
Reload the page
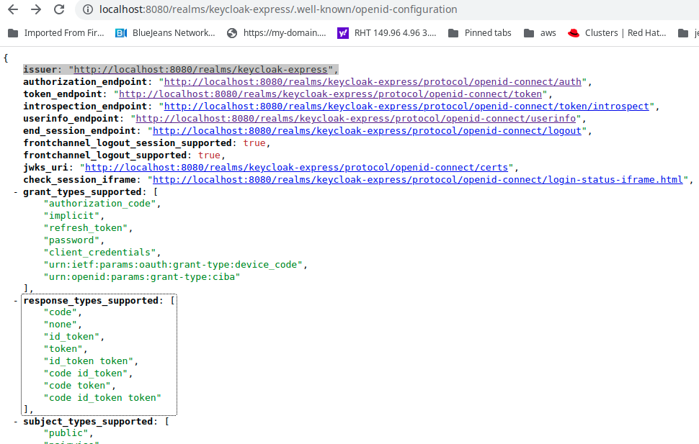pyautogui.click(x=59, y=9)
